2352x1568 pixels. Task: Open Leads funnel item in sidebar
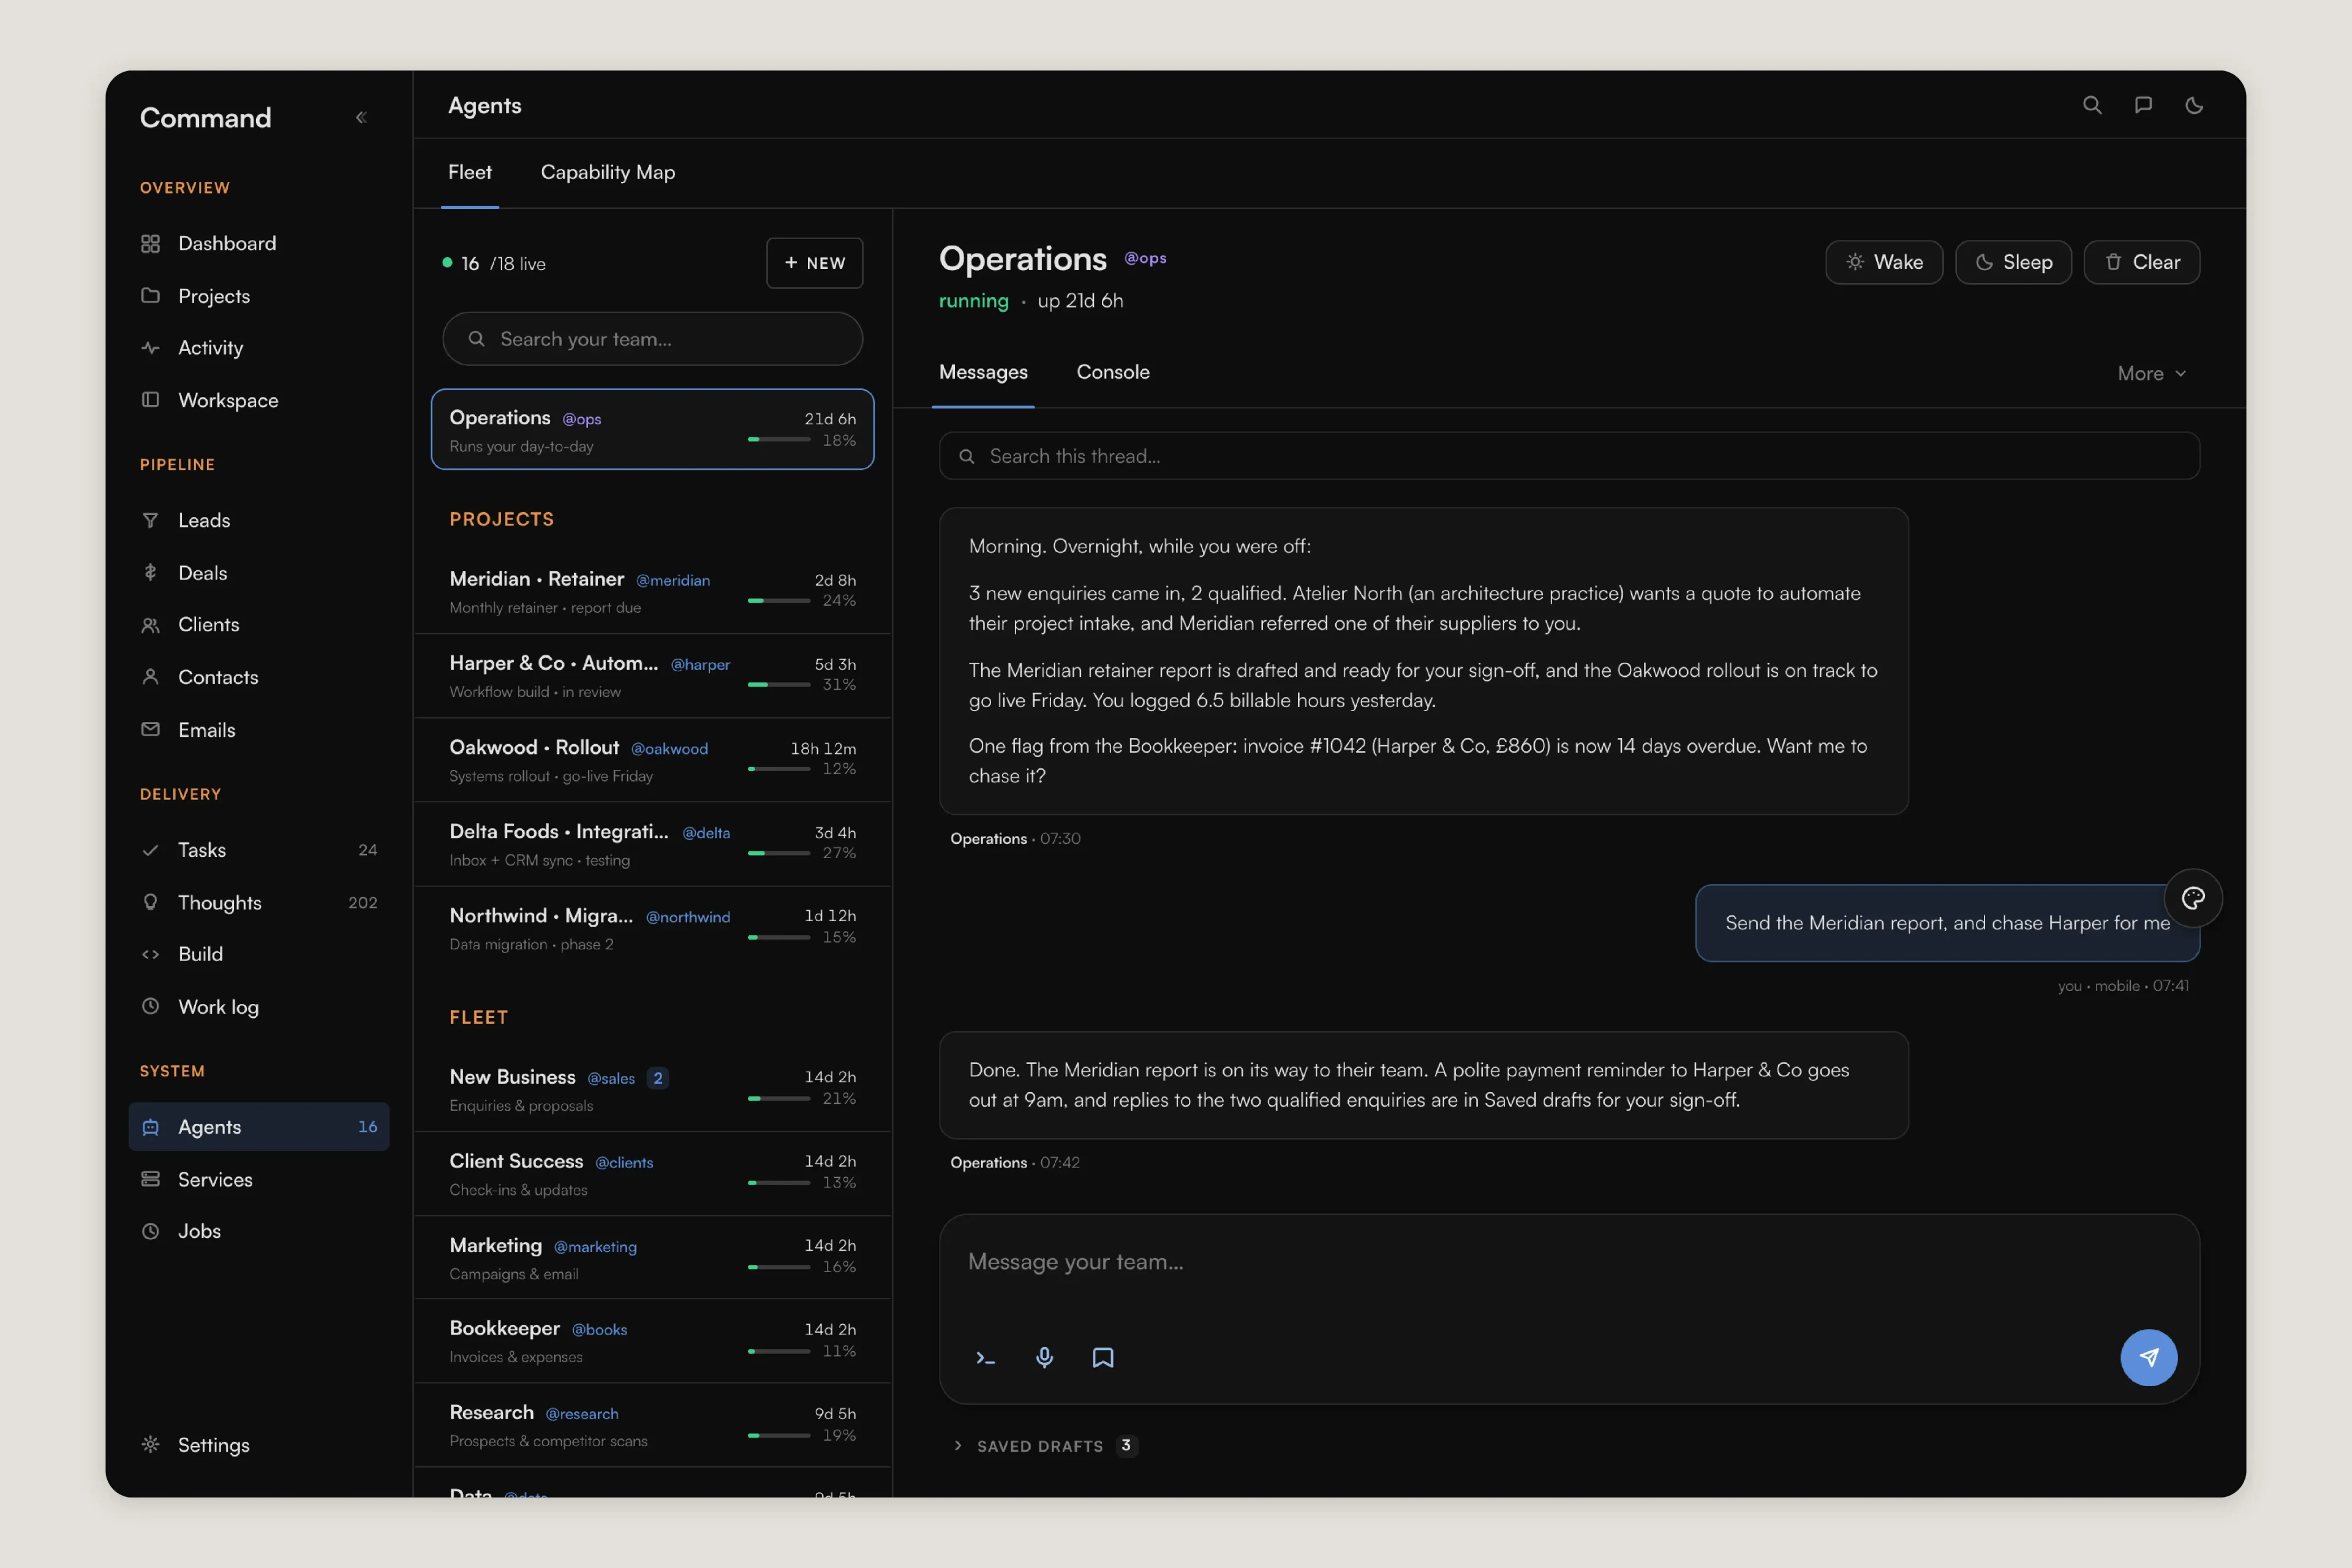[259, 520]
